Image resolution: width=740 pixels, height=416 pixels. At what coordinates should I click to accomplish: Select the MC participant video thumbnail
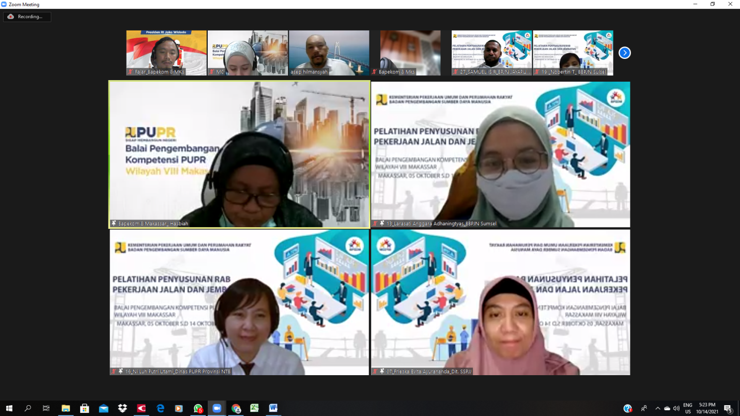248,53
